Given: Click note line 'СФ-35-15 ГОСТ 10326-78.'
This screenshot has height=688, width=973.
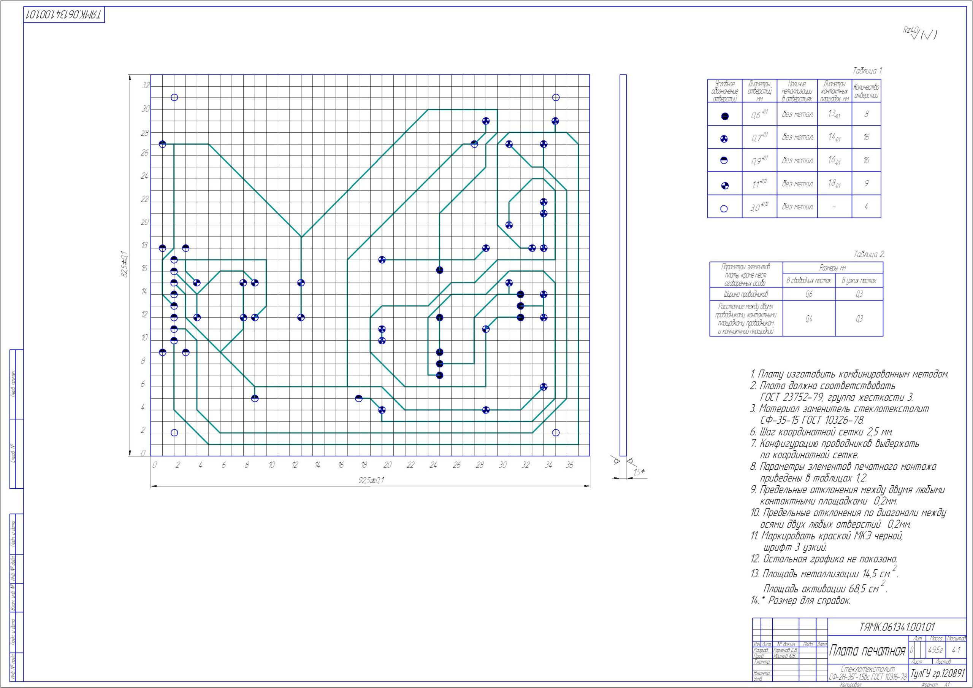Looking at the screenshot, I should [812, 420].
